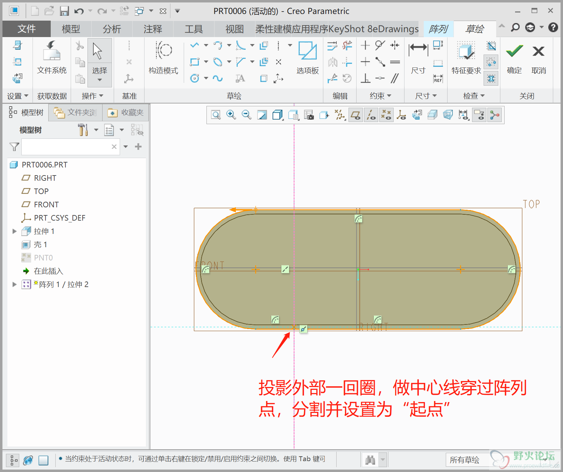Toggle dimension display in view toolbar
This screenshot has height=472, width=563.
coord(463,115)
